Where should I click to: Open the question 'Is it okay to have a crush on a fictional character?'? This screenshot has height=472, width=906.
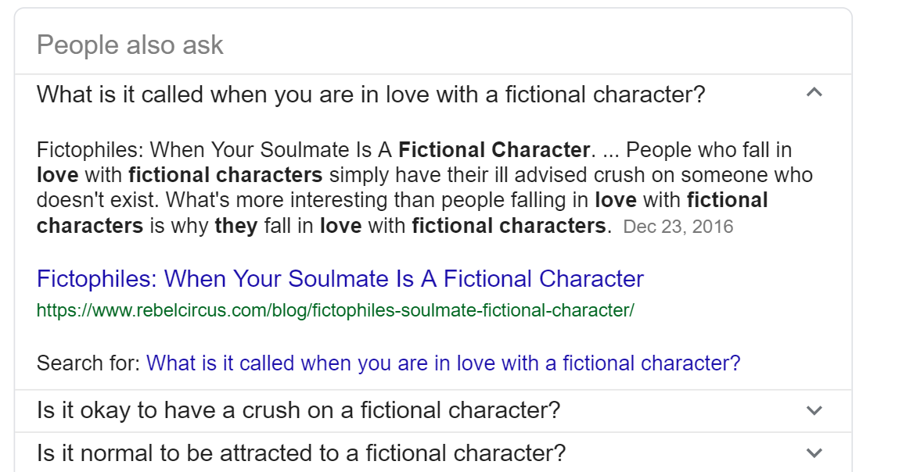(x=298, y=410)
